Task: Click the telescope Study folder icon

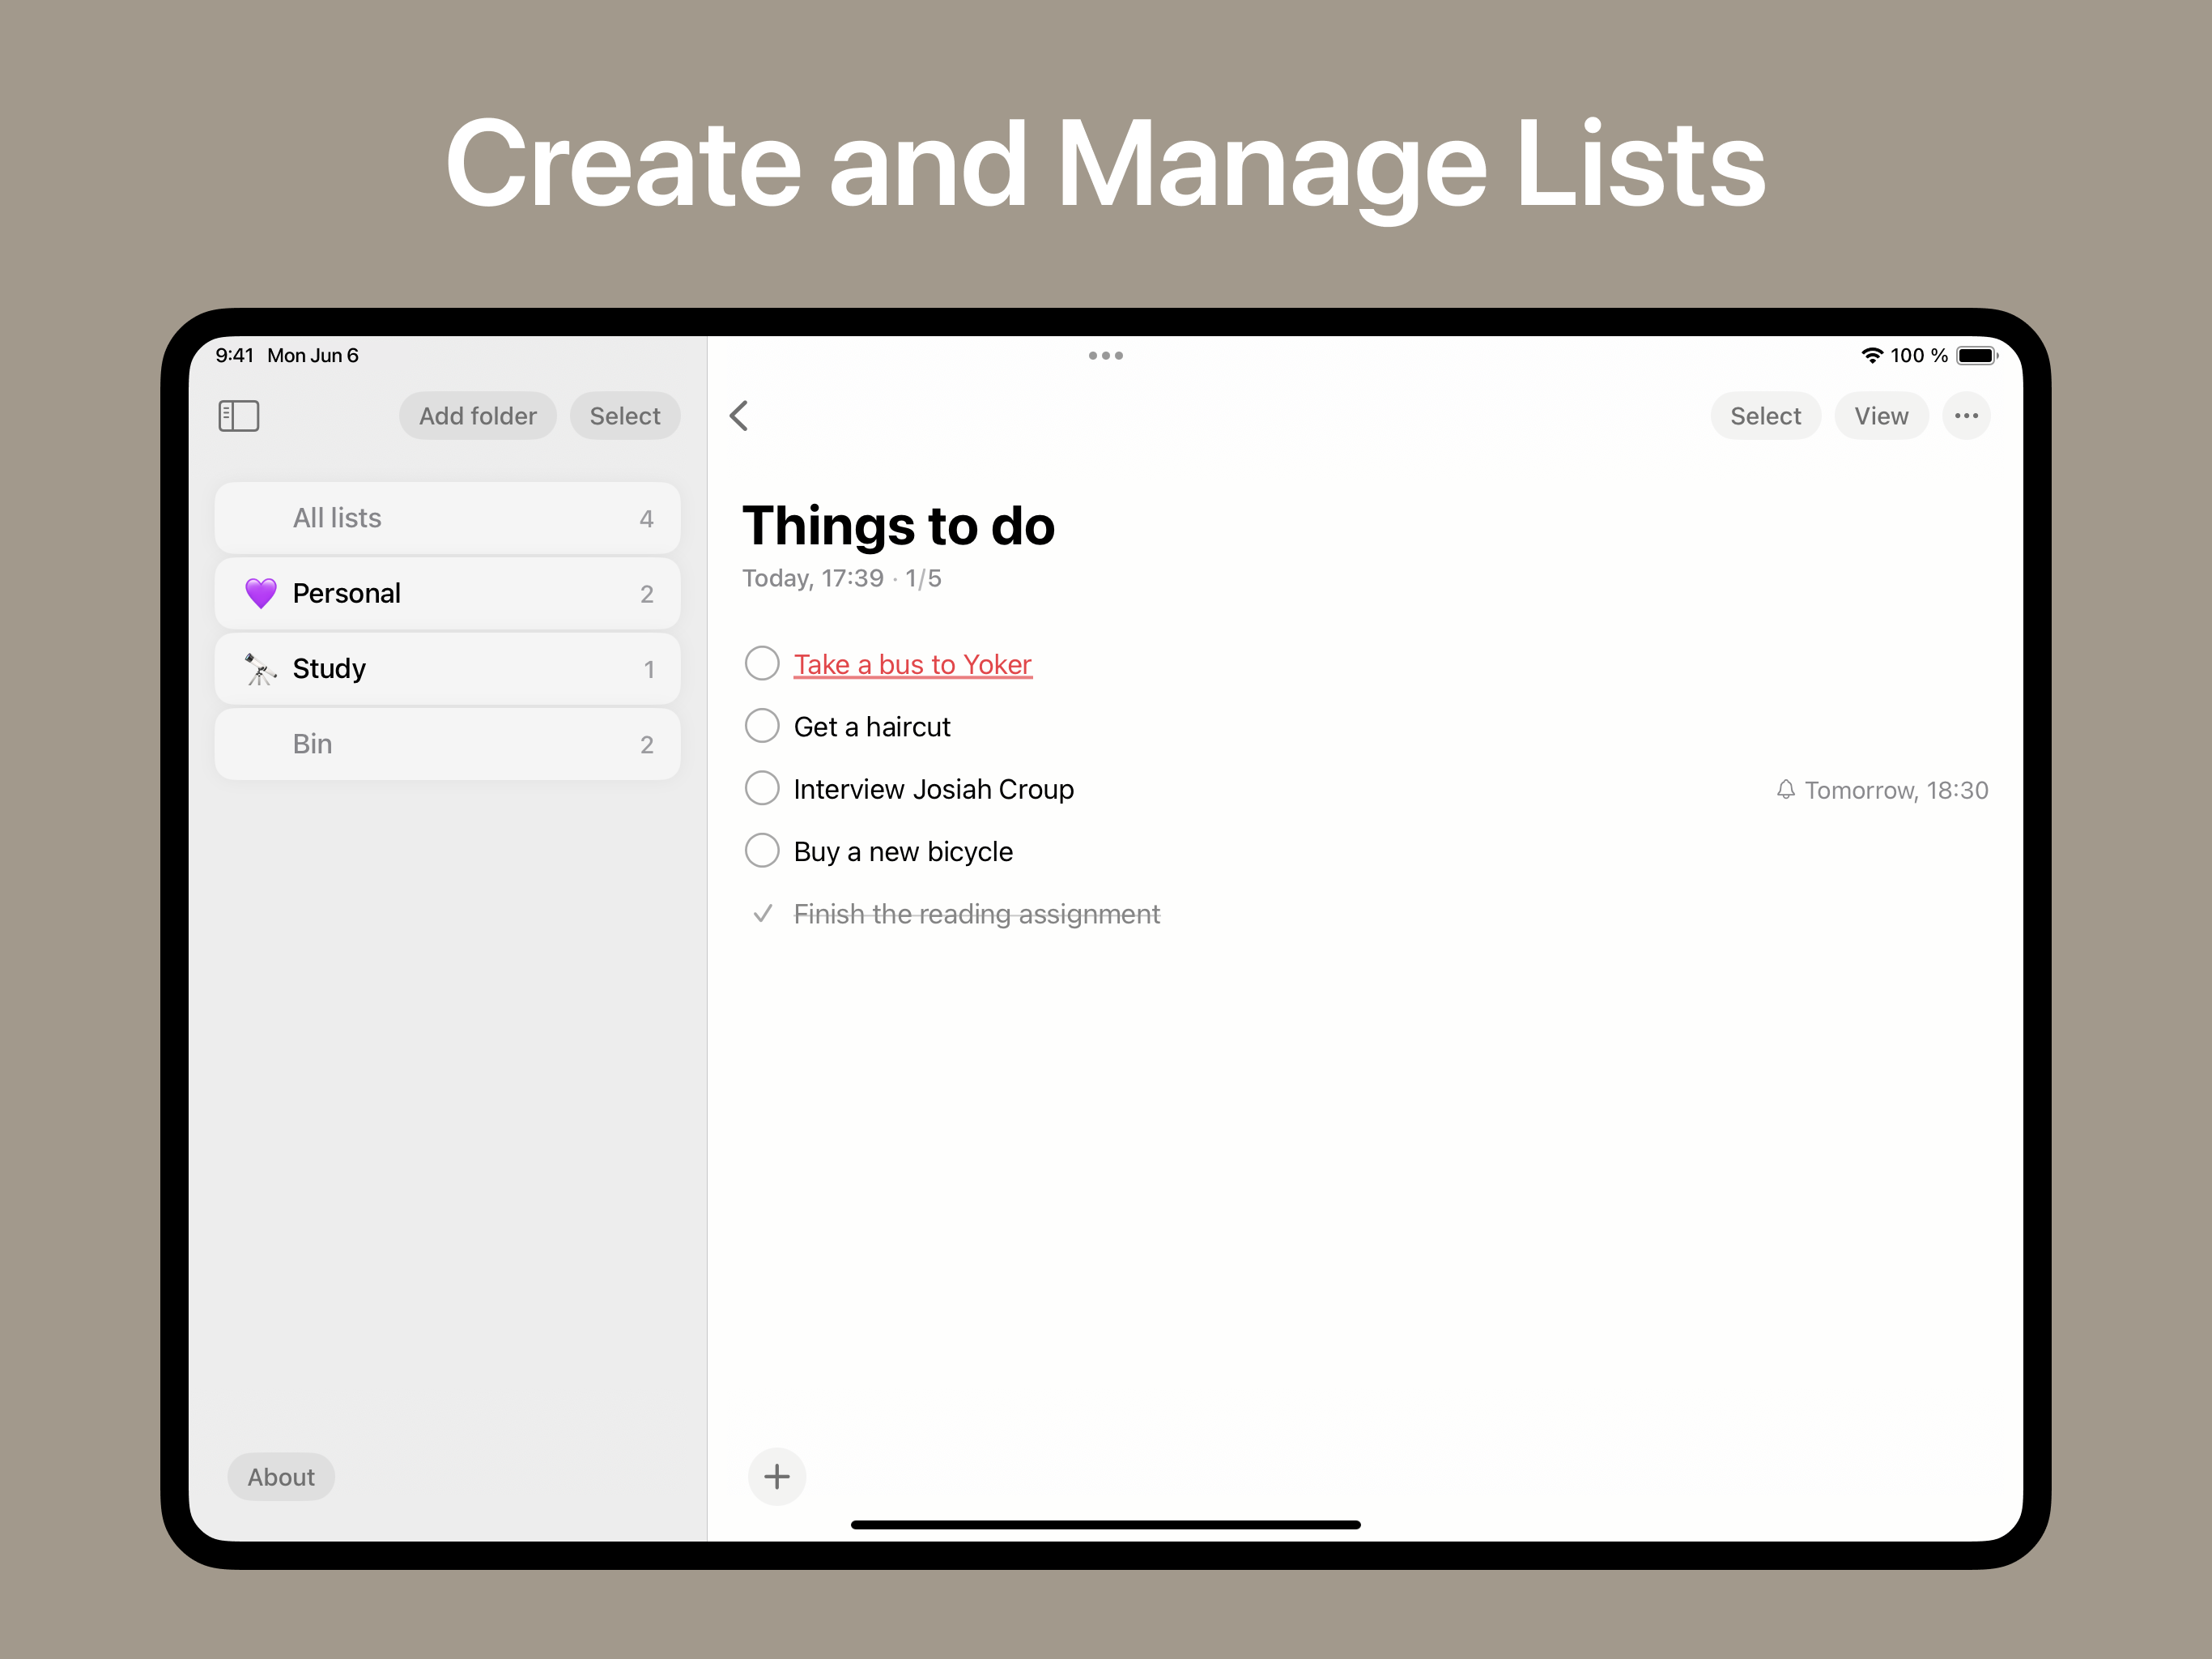Action: point(261,668)
